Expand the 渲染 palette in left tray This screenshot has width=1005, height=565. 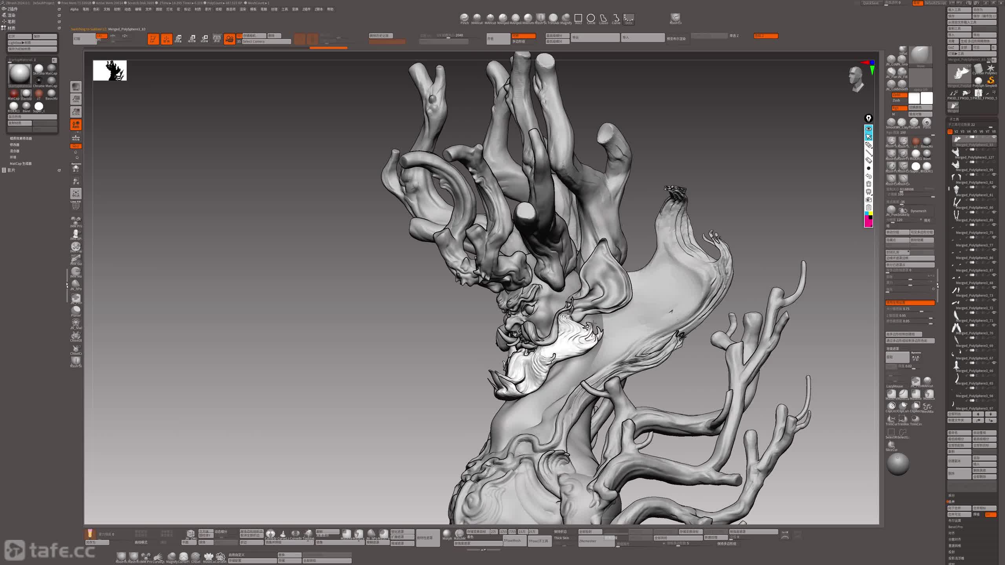click(x=12, y=15)
